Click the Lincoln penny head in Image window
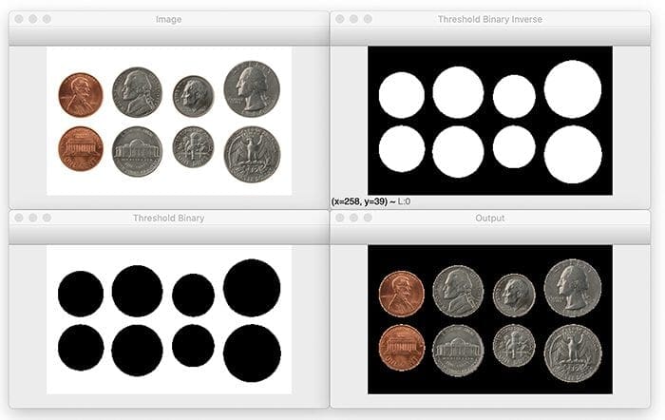Screen dimensions: 665x420 (x=81, y=95)
